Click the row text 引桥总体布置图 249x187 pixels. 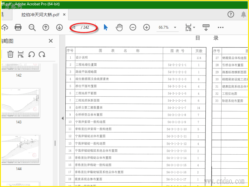[x=233, y=65]
